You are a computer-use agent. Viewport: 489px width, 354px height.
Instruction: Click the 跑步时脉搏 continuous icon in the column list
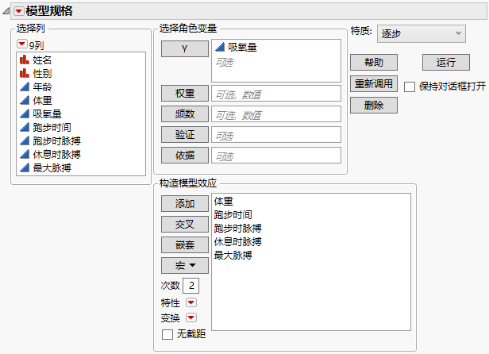(25, 140)
